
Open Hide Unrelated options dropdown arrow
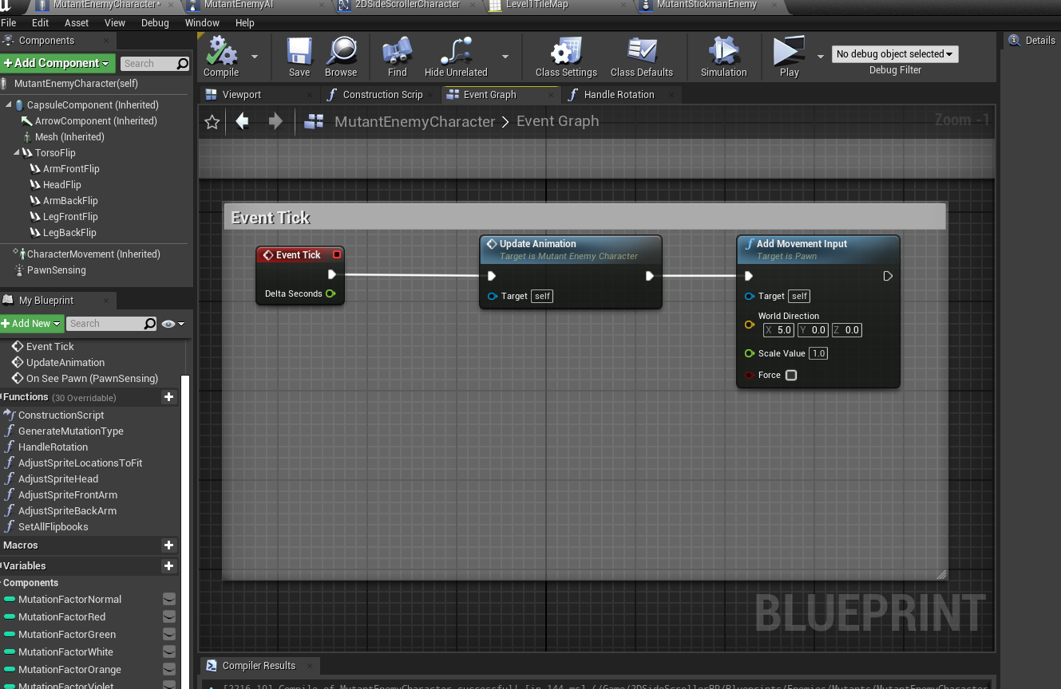click(x=505, y=57)
